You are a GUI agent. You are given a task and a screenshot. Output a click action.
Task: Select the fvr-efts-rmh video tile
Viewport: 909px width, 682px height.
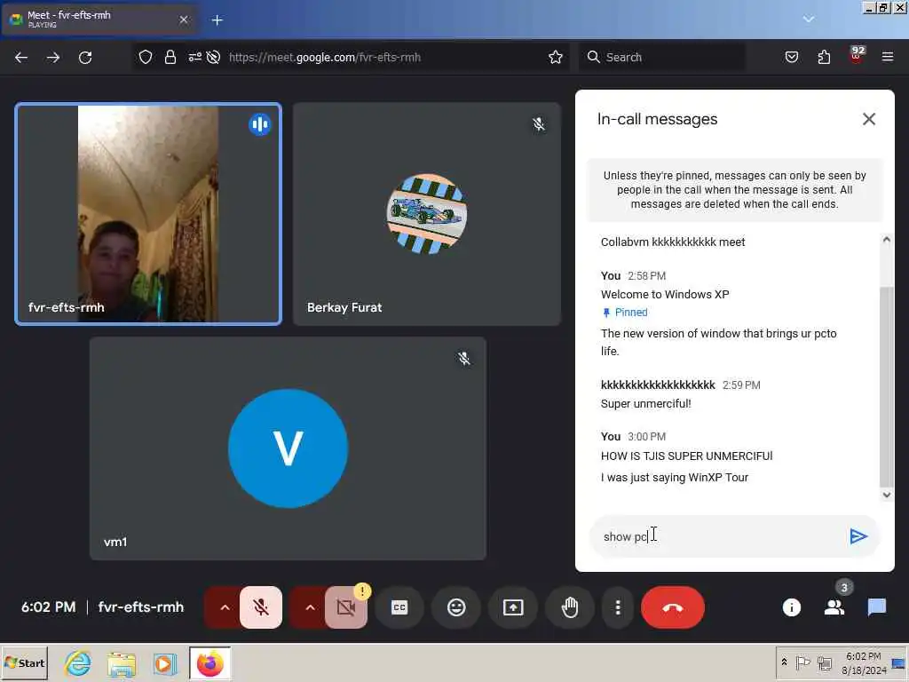(148, 213)
